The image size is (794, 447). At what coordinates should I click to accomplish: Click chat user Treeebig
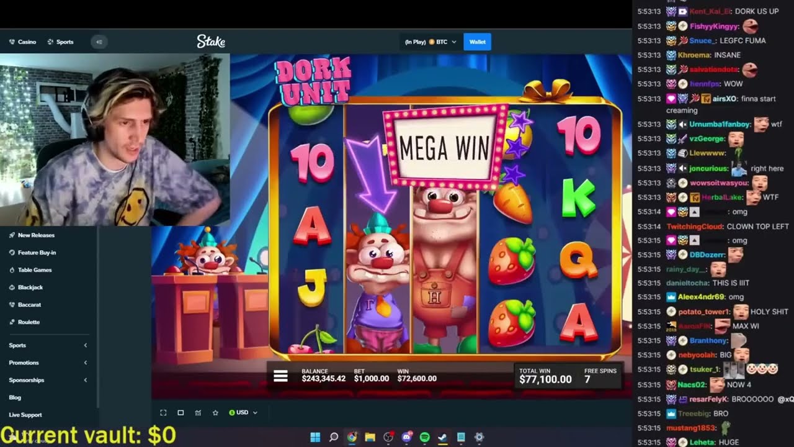[x=694, y=413]
